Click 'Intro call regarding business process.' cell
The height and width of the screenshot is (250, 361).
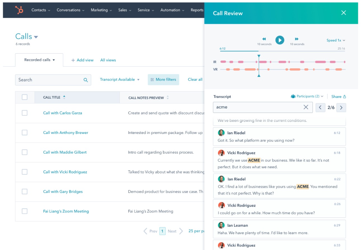(x=161, y=152)
